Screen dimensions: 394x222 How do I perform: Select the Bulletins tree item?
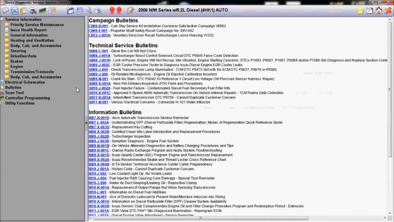pos(13,87)
